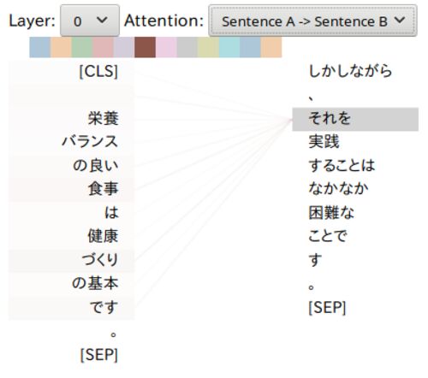The width and height of the screenshot is (428, 378).
Task: Select the ことで token
Action: pyautogui.click(x=328, y=236)
